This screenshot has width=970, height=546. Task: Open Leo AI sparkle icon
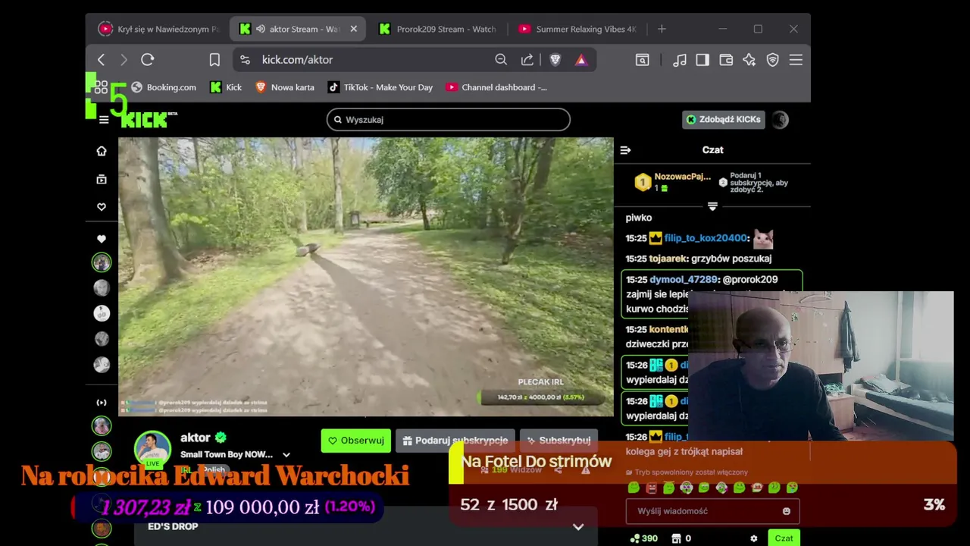point(749,59)
